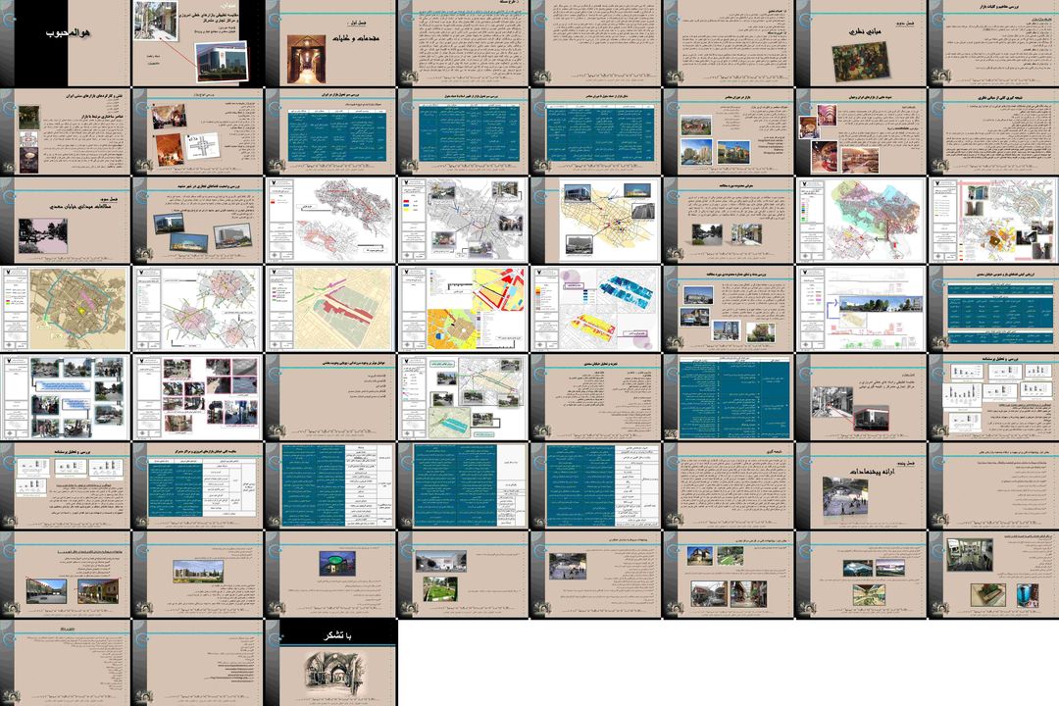1059x706 pixels.
Task: Select yellow street map slide with building photos
Action: (596, 221)
